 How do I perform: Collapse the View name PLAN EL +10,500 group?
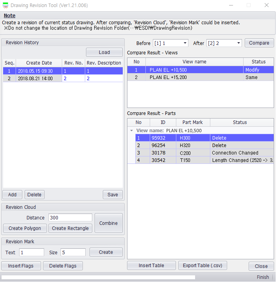(x=132, y=131)
